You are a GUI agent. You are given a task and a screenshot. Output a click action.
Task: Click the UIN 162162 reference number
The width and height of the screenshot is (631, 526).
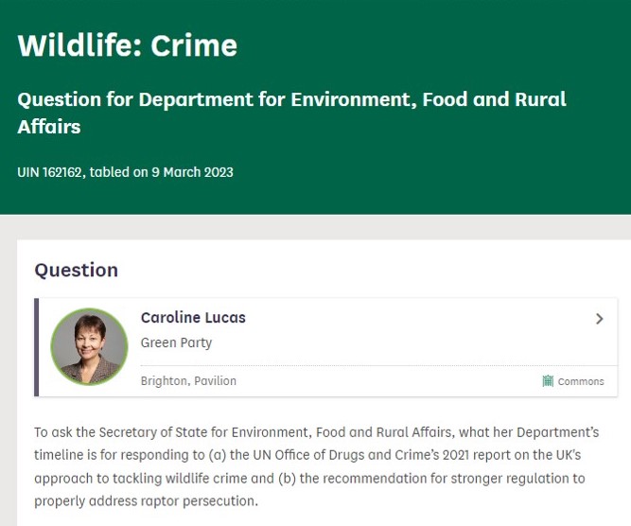[49, 172]
